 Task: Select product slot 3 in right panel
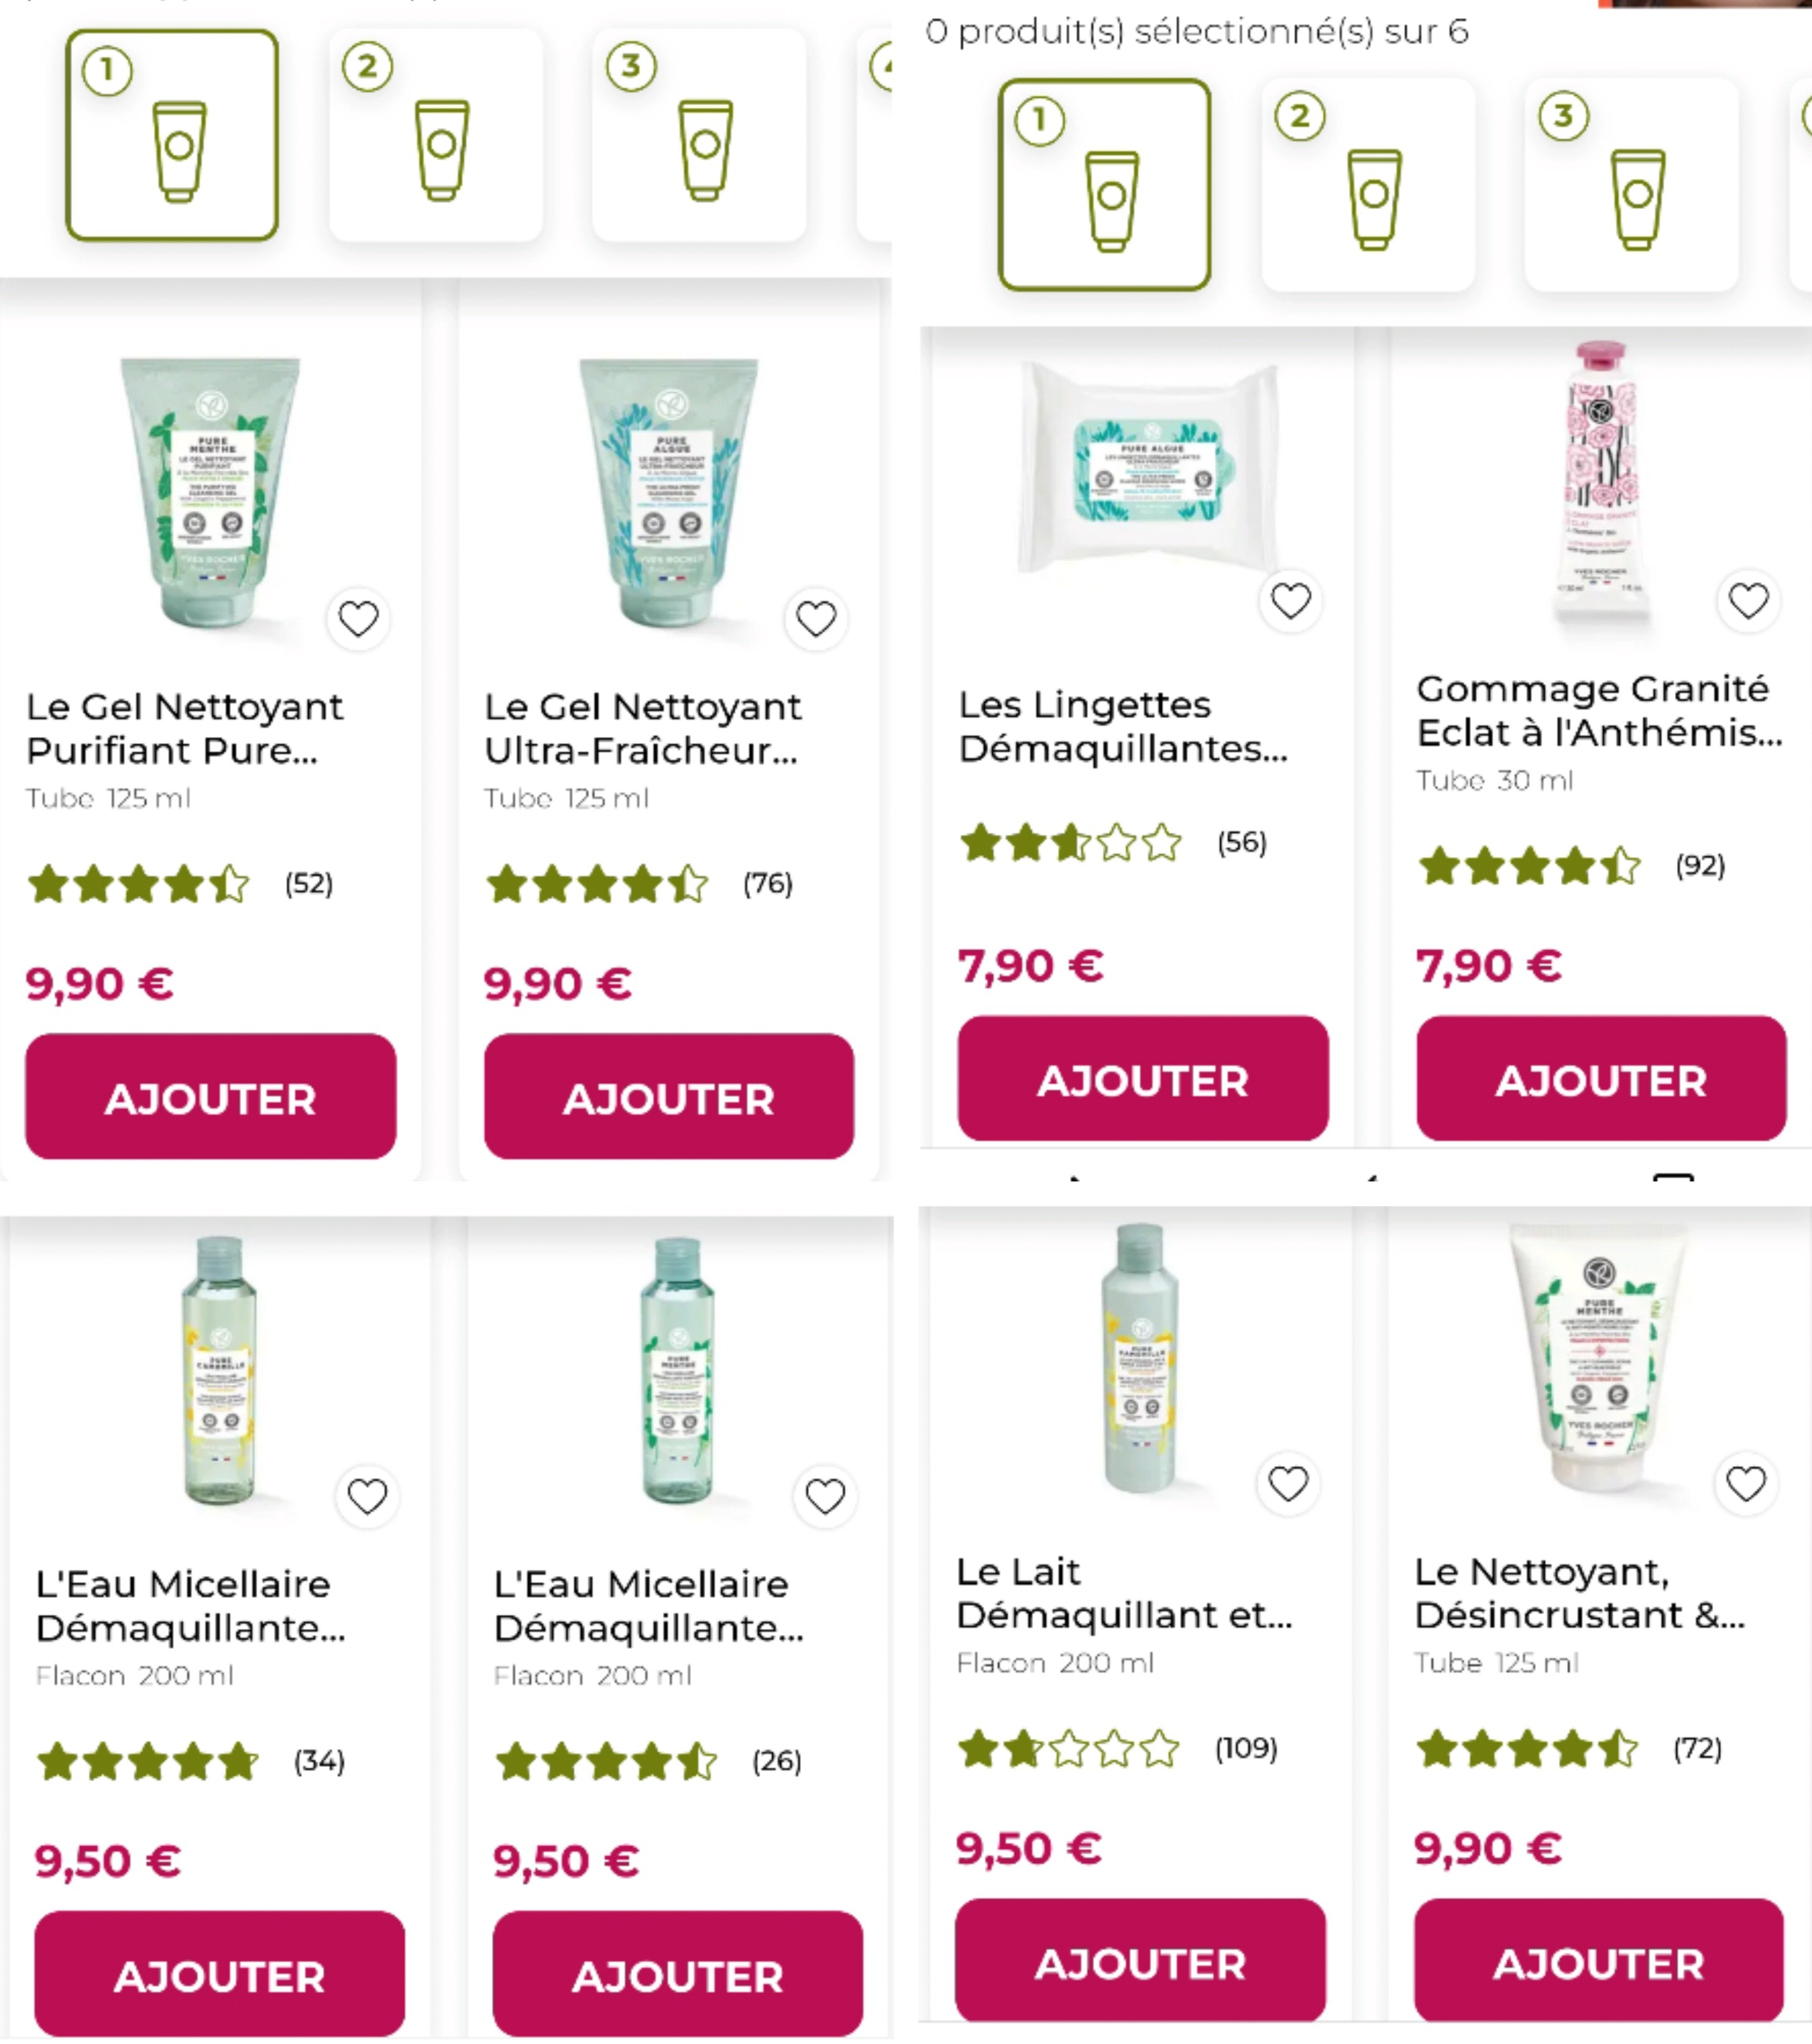tap(1631, 185)
